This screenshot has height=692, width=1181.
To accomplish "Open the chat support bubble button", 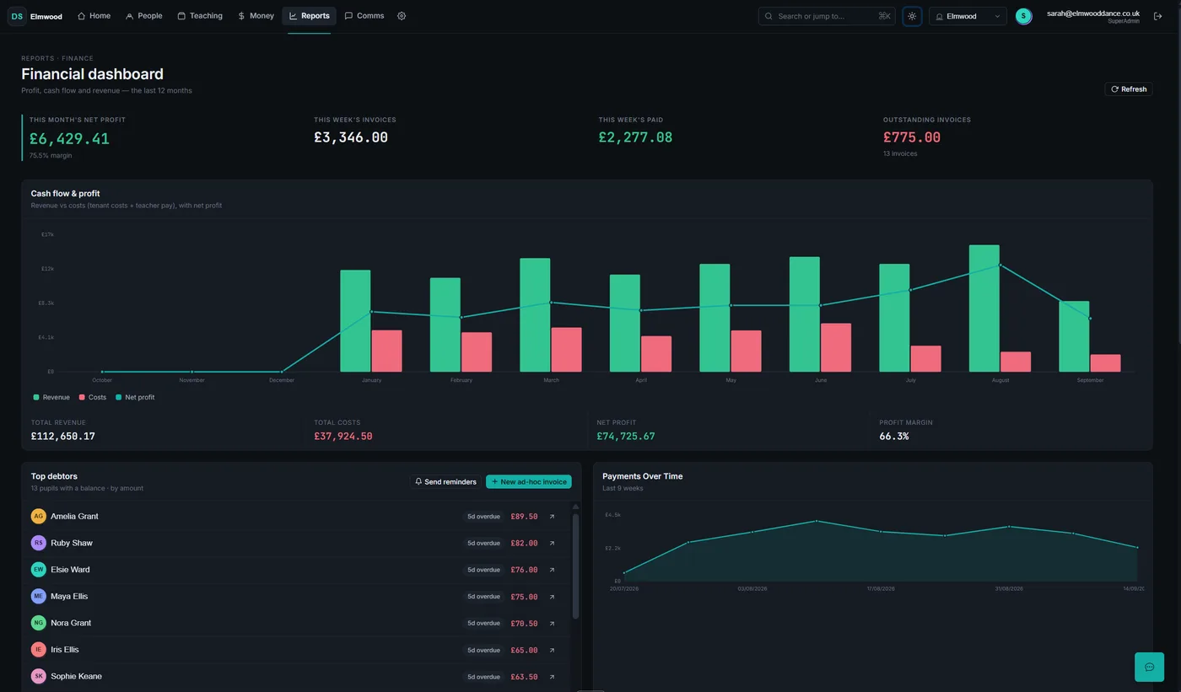I will (x=1149, y=667).
